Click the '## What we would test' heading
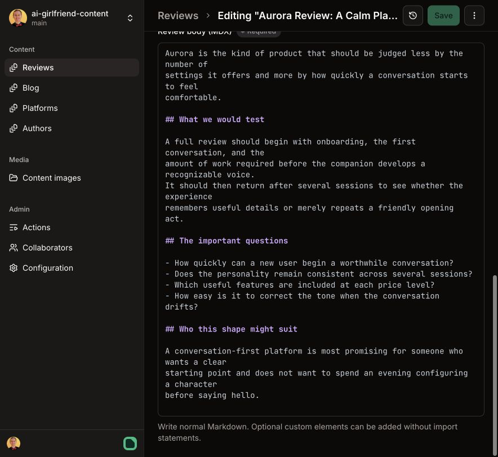The image size is (498, 457). 215,120
